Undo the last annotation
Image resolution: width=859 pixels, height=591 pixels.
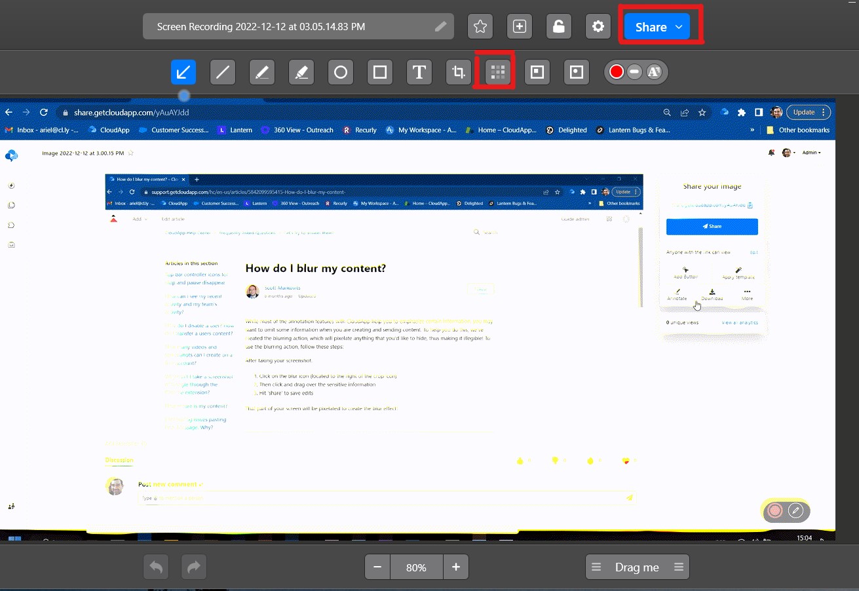pos(156,567)
